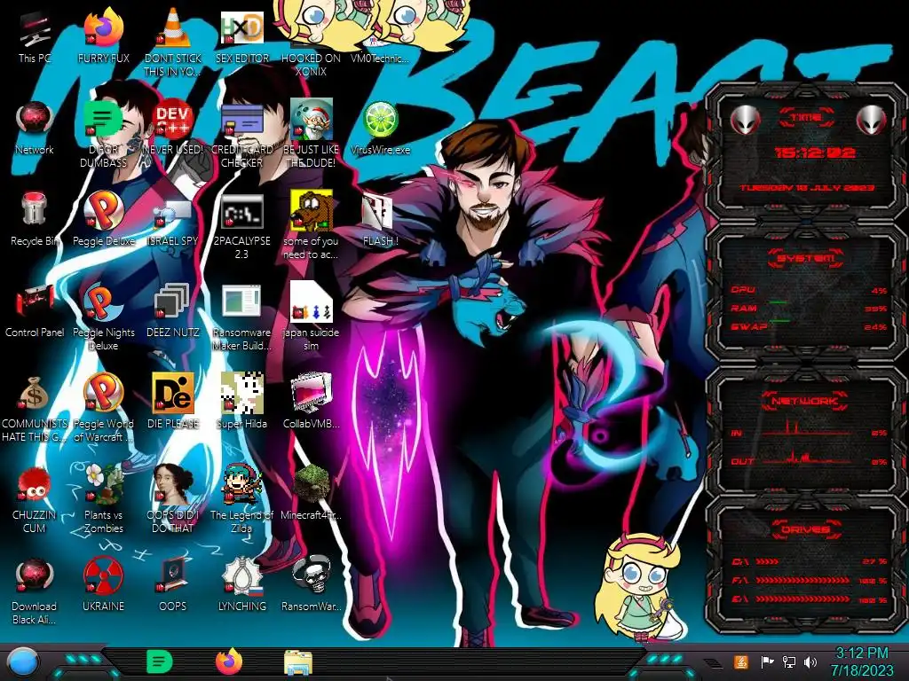Click the CPU usage row
Screen dimensions: 909x681
[810, 290]
